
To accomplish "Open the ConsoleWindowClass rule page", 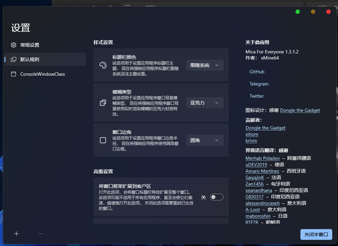I will [42, 74].
